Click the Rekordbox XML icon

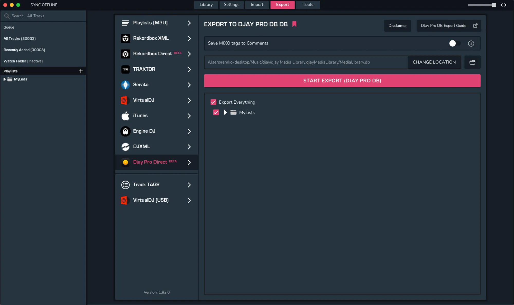125,38
